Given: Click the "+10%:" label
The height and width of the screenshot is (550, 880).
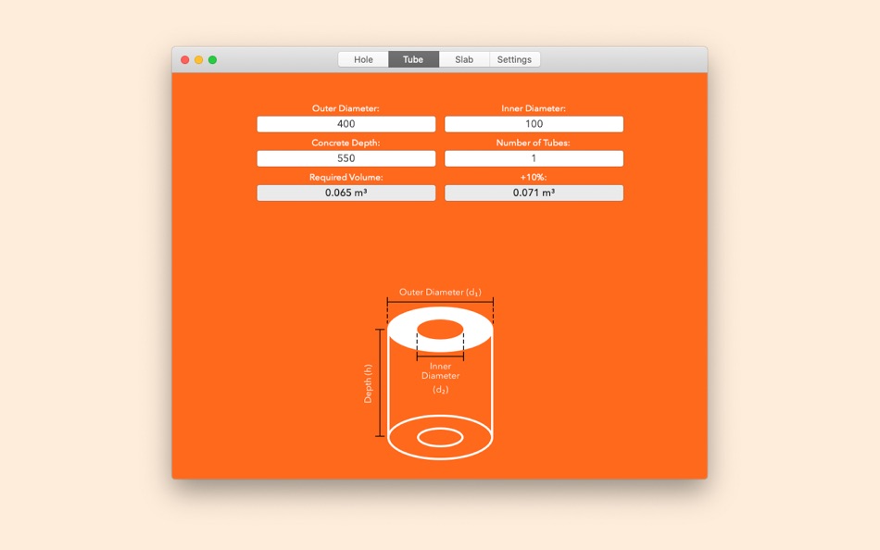Looking at the screenshot, I should click(534, 177).
